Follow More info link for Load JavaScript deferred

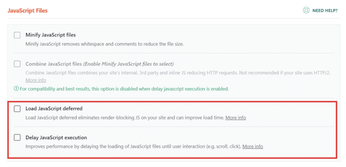tap(236, 118)
